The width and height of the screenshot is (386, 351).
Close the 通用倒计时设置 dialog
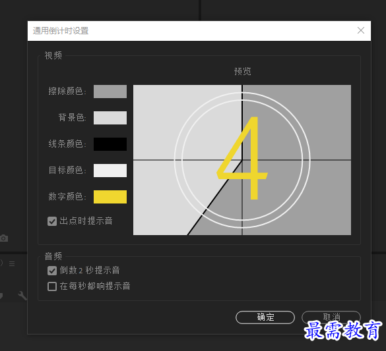click(361, 30)
